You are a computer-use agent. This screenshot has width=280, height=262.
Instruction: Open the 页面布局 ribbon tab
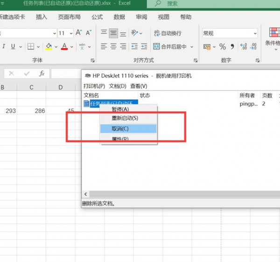69,17
